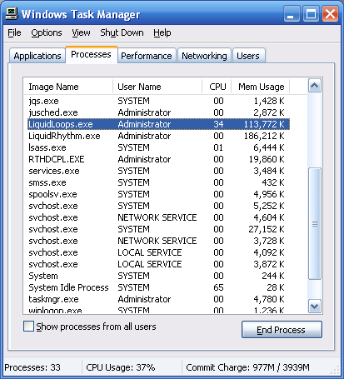Select the Processes tab
This screenshot has height=379, width=344.
pyautogui.click(x=91, y=54)
